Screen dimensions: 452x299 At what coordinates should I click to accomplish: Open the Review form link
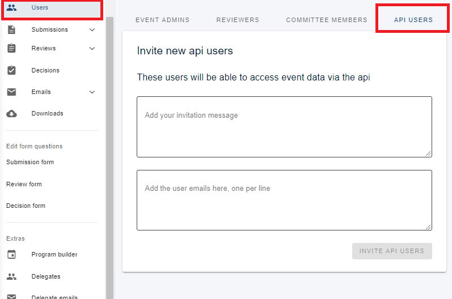tap(24, 184)
